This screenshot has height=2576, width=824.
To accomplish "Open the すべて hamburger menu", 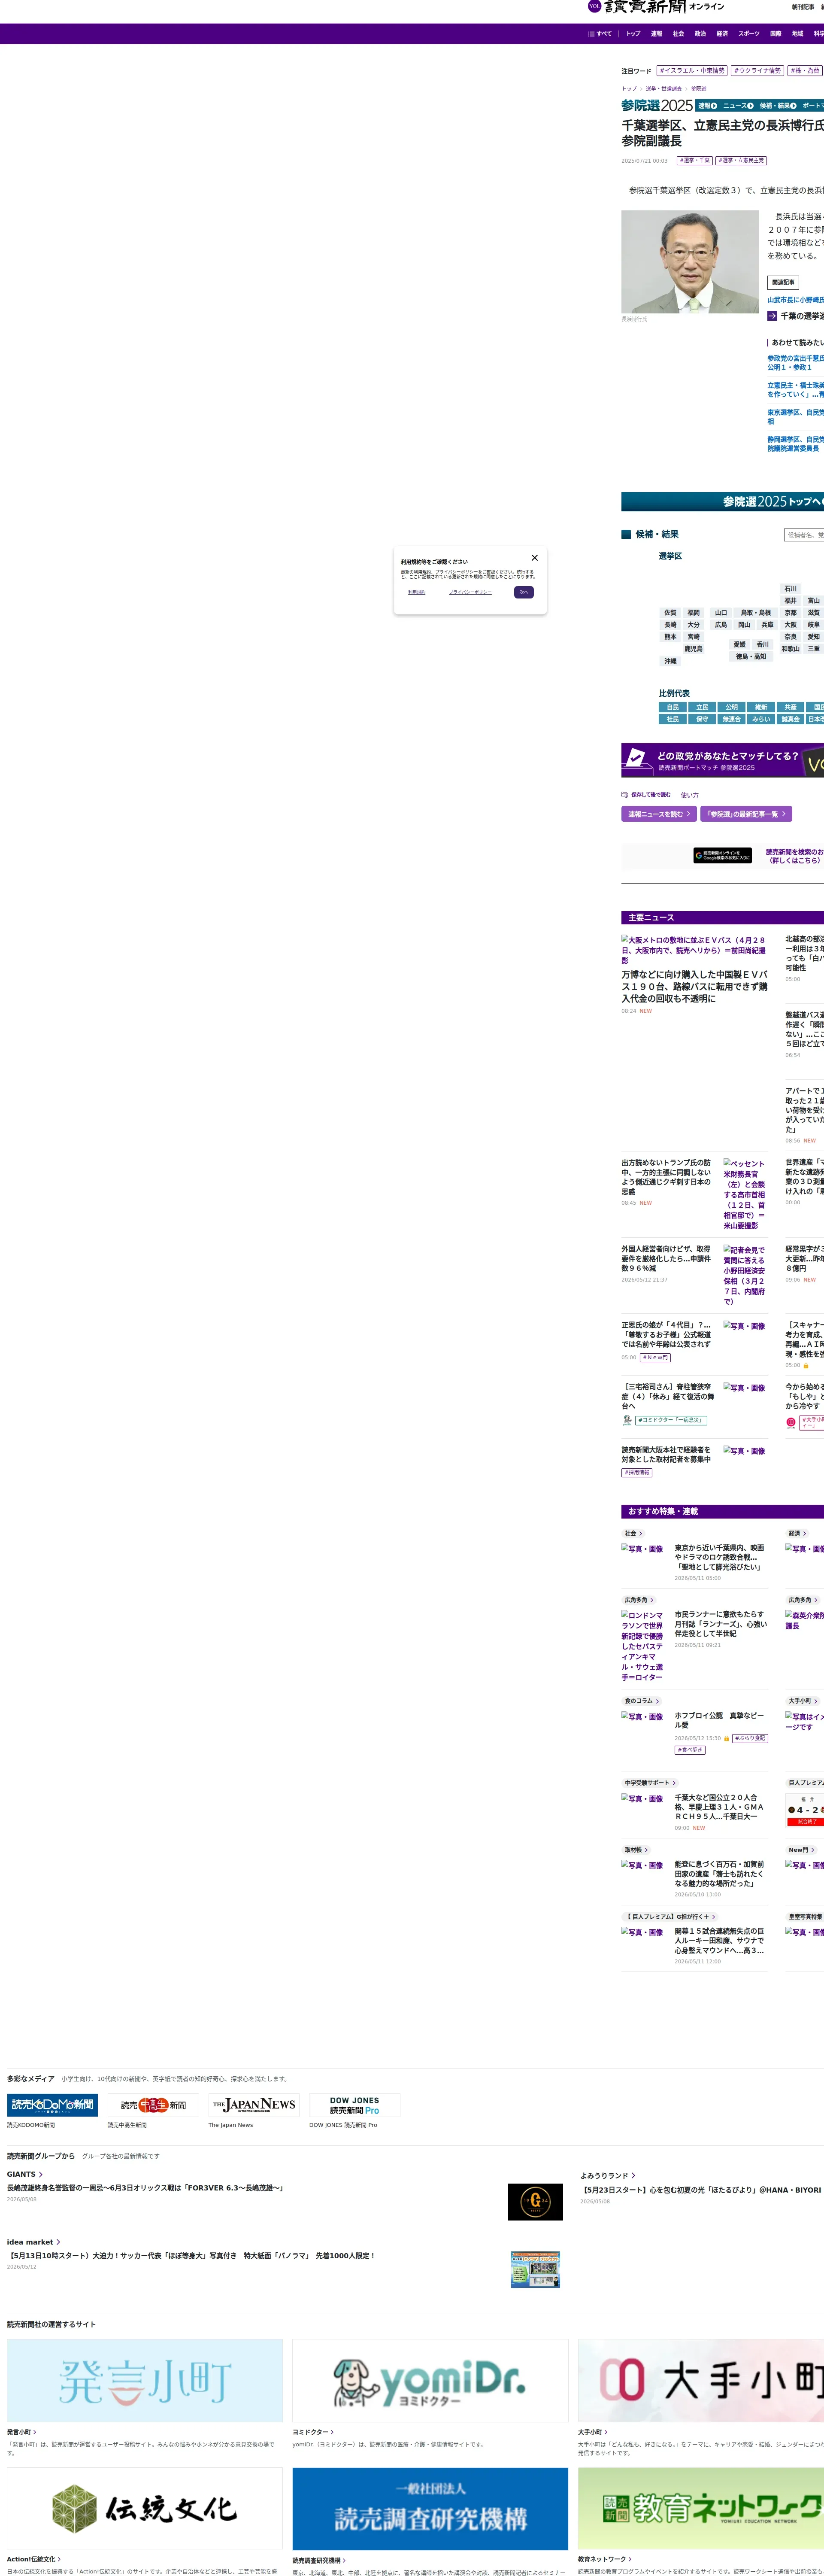I will coord(600,34).
